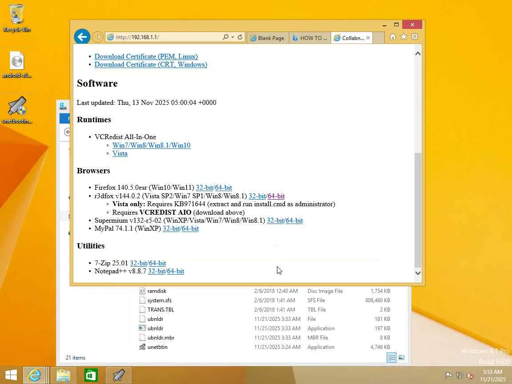
Task: Click the ramdisk disc image file icon
Action: [142, 291]
